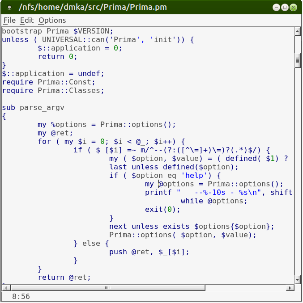Open the Edit menu
303x303 pixels.
coord(27,20)
